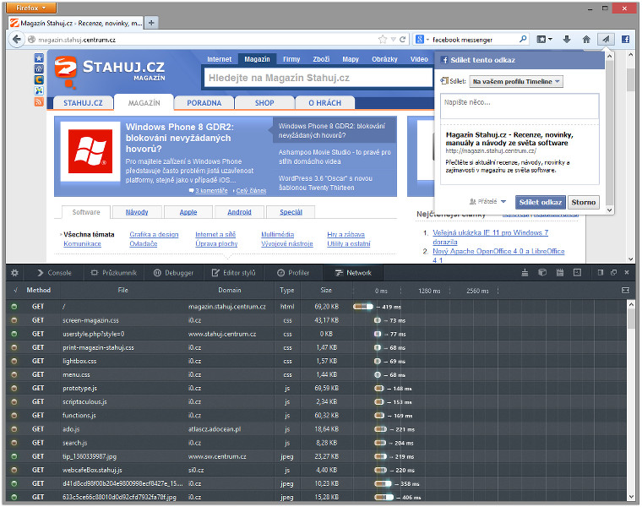Select the tip_1360339987.jpg request
The width and height of the screenshot is (642, 507).
click(x=316, y=456)
